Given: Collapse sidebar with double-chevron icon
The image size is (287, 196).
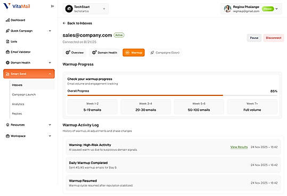Looking at the screenshot, I should pyautogui.click(x=52, y=6).
